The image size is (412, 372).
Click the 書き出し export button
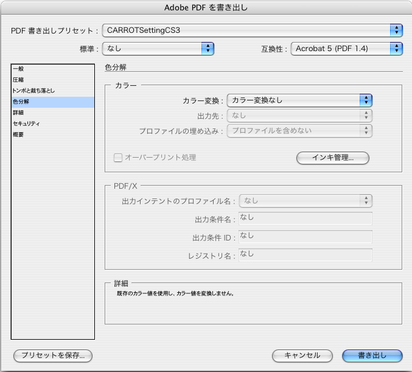tap(372, 356)
